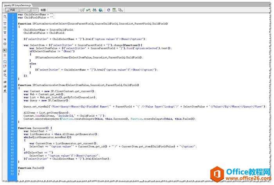Click the Remove Comment icon
The height and width of the screenshot is (185, 274).
click(4, 66)
